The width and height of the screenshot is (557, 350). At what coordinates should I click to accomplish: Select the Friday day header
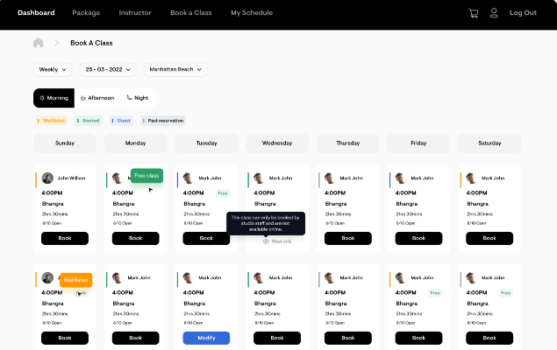click(x=418, y=143)
